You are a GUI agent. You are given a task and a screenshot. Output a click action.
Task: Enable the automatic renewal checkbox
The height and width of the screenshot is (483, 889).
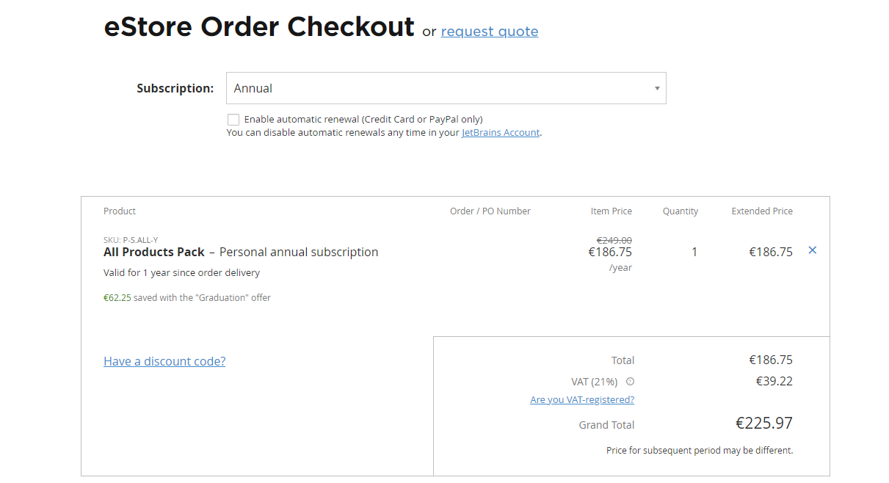click(233, 120)
